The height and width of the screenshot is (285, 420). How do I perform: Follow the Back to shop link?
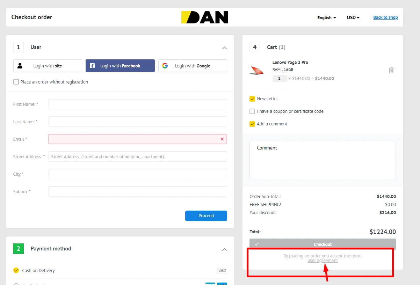[x=385, y=17]
